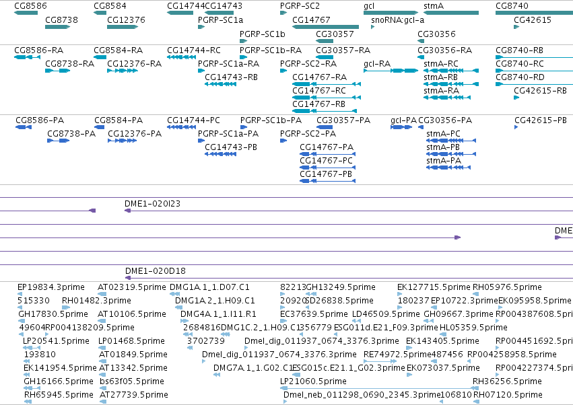Select transcript CG8740-RB
This screenshot has height=405, width=573.
click(x=534, y=57)
